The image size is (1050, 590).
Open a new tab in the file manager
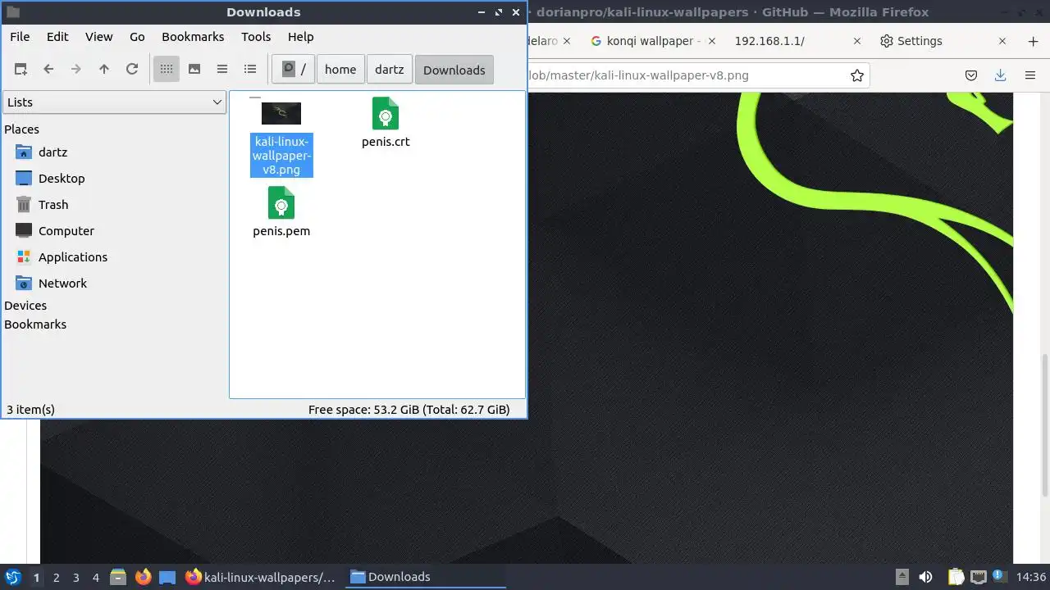pos(21,70)
